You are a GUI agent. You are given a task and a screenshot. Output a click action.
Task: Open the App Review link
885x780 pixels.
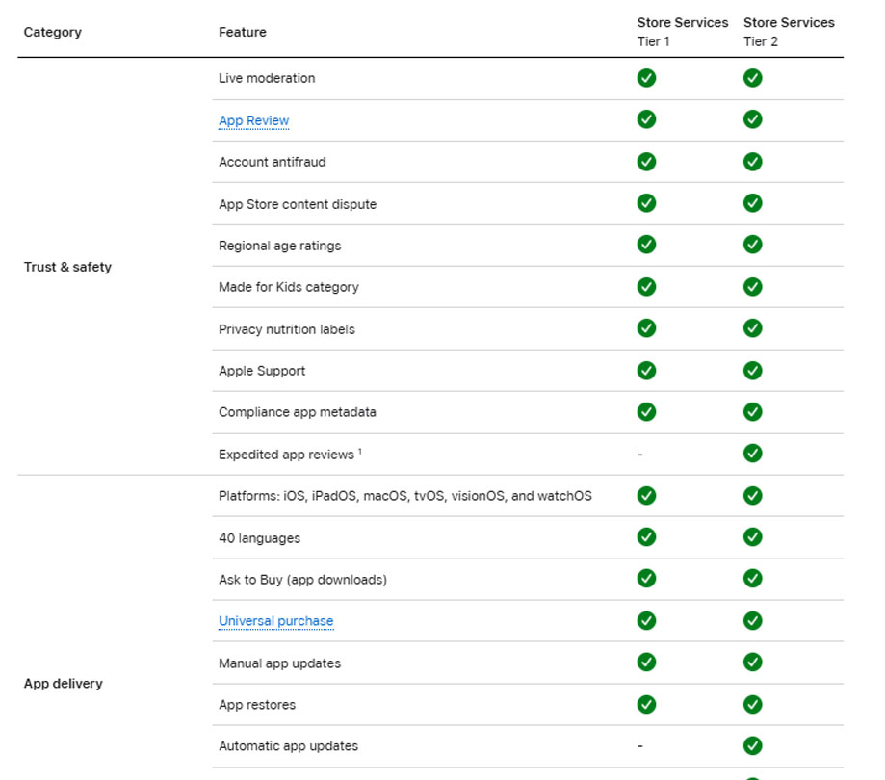coord(253,120)
